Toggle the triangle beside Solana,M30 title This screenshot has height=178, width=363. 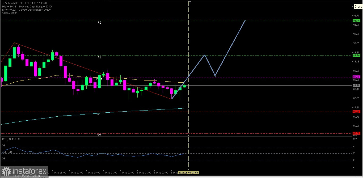tap(3, 3)
